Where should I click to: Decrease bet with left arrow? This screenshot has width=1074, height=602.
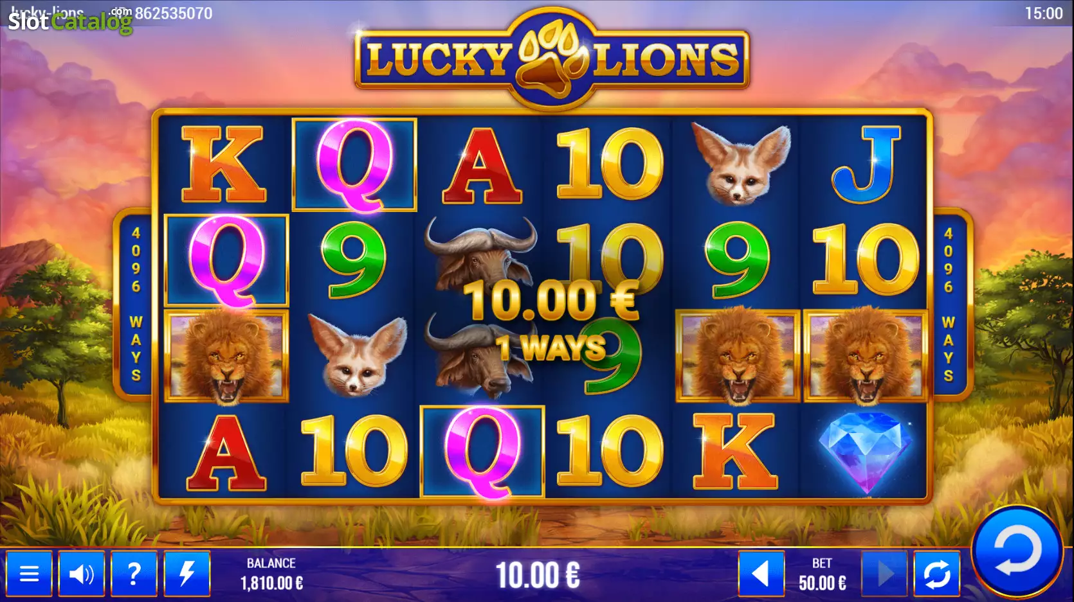point(761,573)
